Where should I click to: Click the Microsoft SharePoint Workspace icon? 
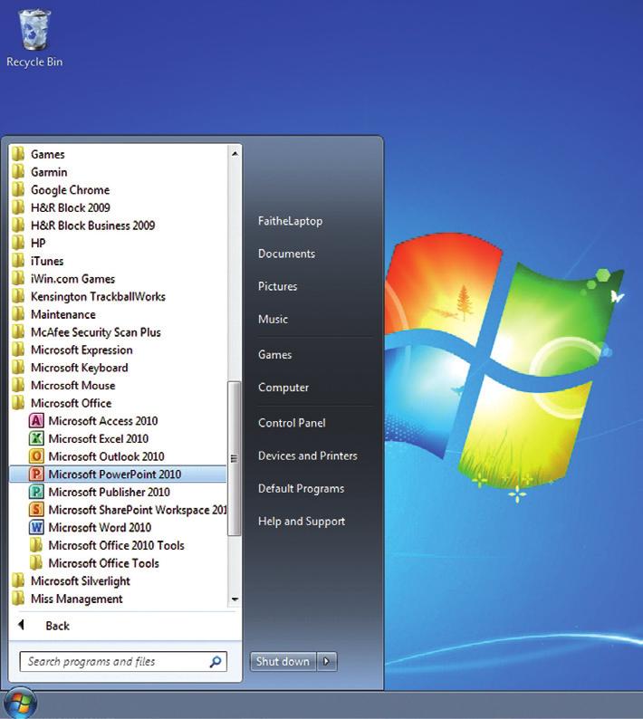pos(36,510)
